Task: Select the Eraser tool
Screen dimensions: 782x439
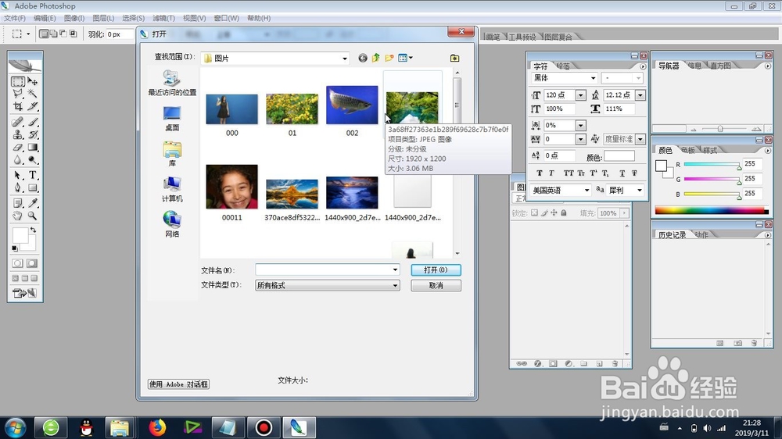Action: point(17,148)
